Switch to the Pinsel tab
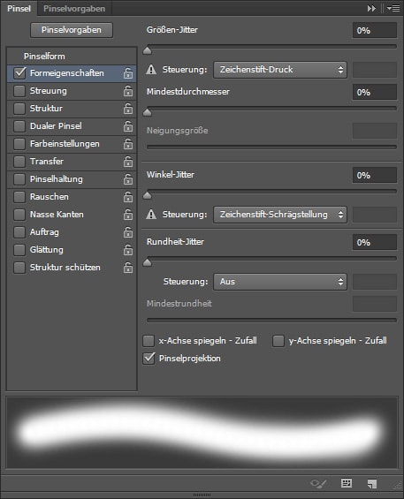Screen dimensions: 404x499 point(19,9)
